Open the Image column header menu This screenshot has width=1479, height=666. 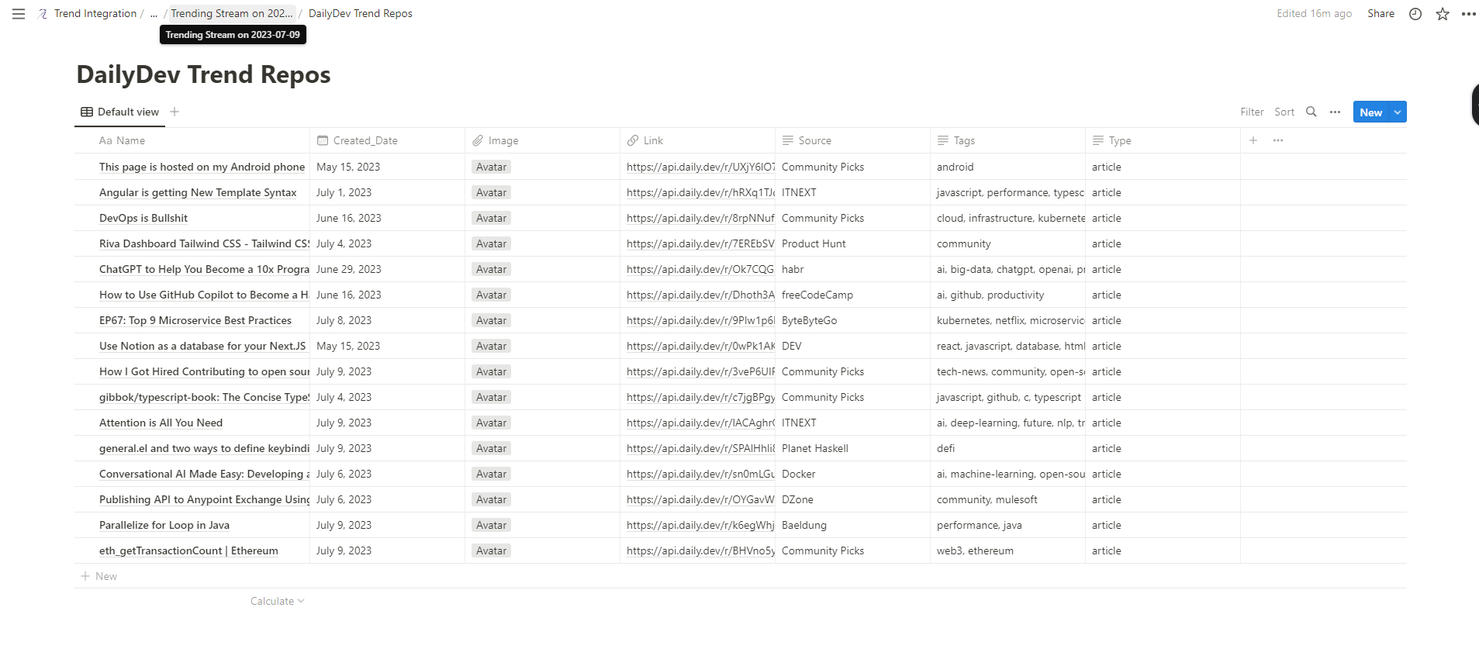(542, 140)
